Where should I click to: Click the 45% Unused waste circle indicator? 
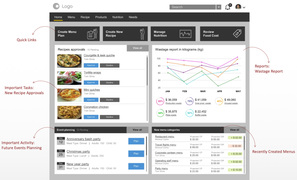click(x=219, y=101)
